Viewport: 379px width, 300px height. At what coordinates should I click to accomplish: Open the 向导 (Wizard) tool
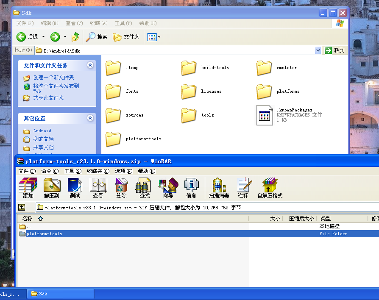168,188
